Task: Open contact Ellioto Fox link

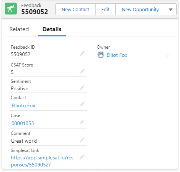Action: [23, 106]
